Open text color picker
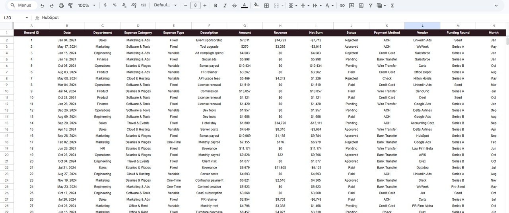Viewport: 509px width, 213px height. pos(244,6)
